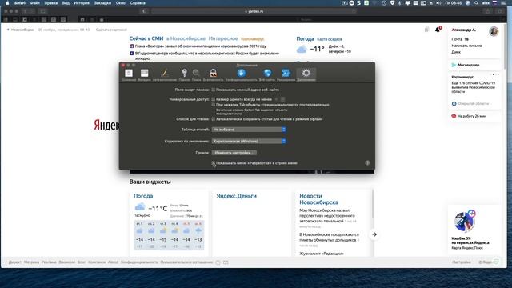Click Изменить настройки proxy button
This screenshot has height=288, width=512.
tap(234, 153)
